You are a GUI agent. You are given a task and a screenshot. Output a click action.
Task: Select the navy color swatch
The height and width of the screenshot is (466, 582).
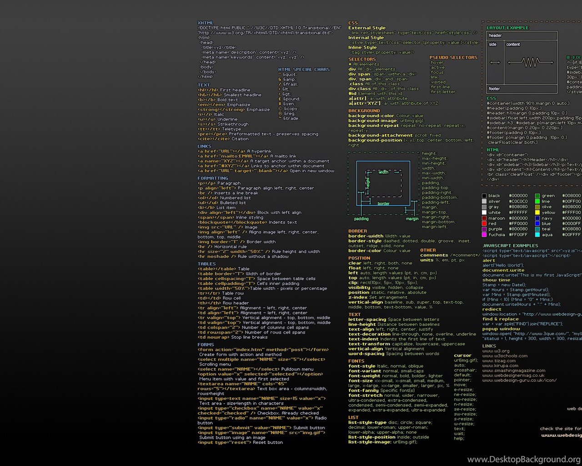click(x=537, y=218)
